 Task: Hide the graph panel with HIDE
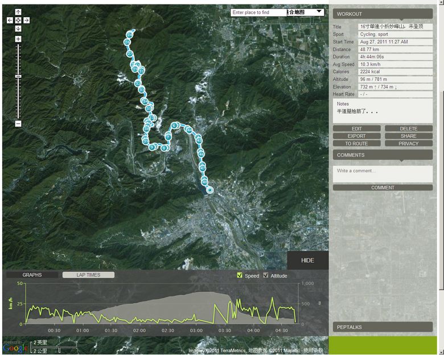pyautogui.click(x=307, y=261)
